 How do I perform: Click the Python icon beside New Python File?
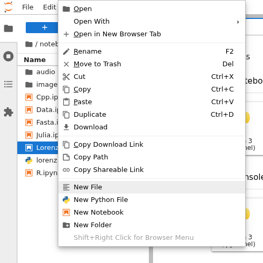pyautogui.click(x=66, y=200)
